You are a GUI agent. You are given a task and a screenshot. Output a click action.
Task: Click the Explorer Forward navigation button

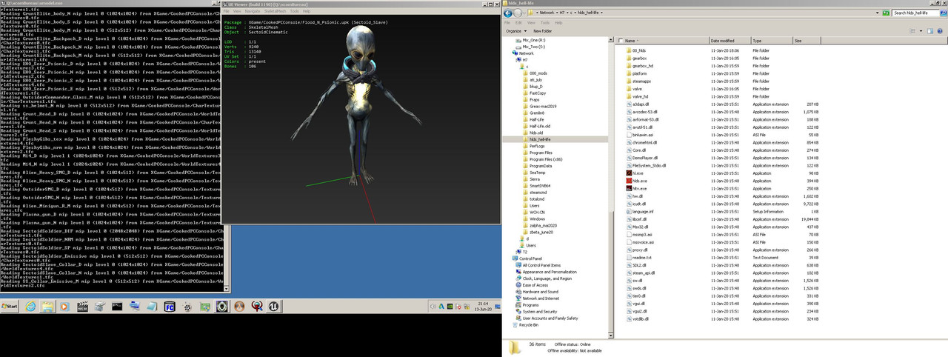(518, 13)
